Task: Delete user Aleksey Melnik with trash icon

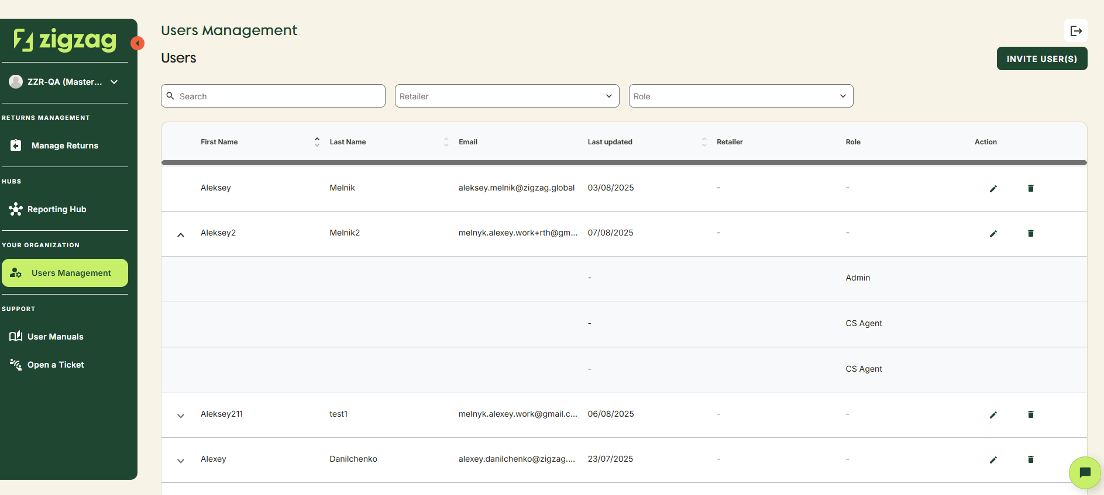Action: [1030, 188]
